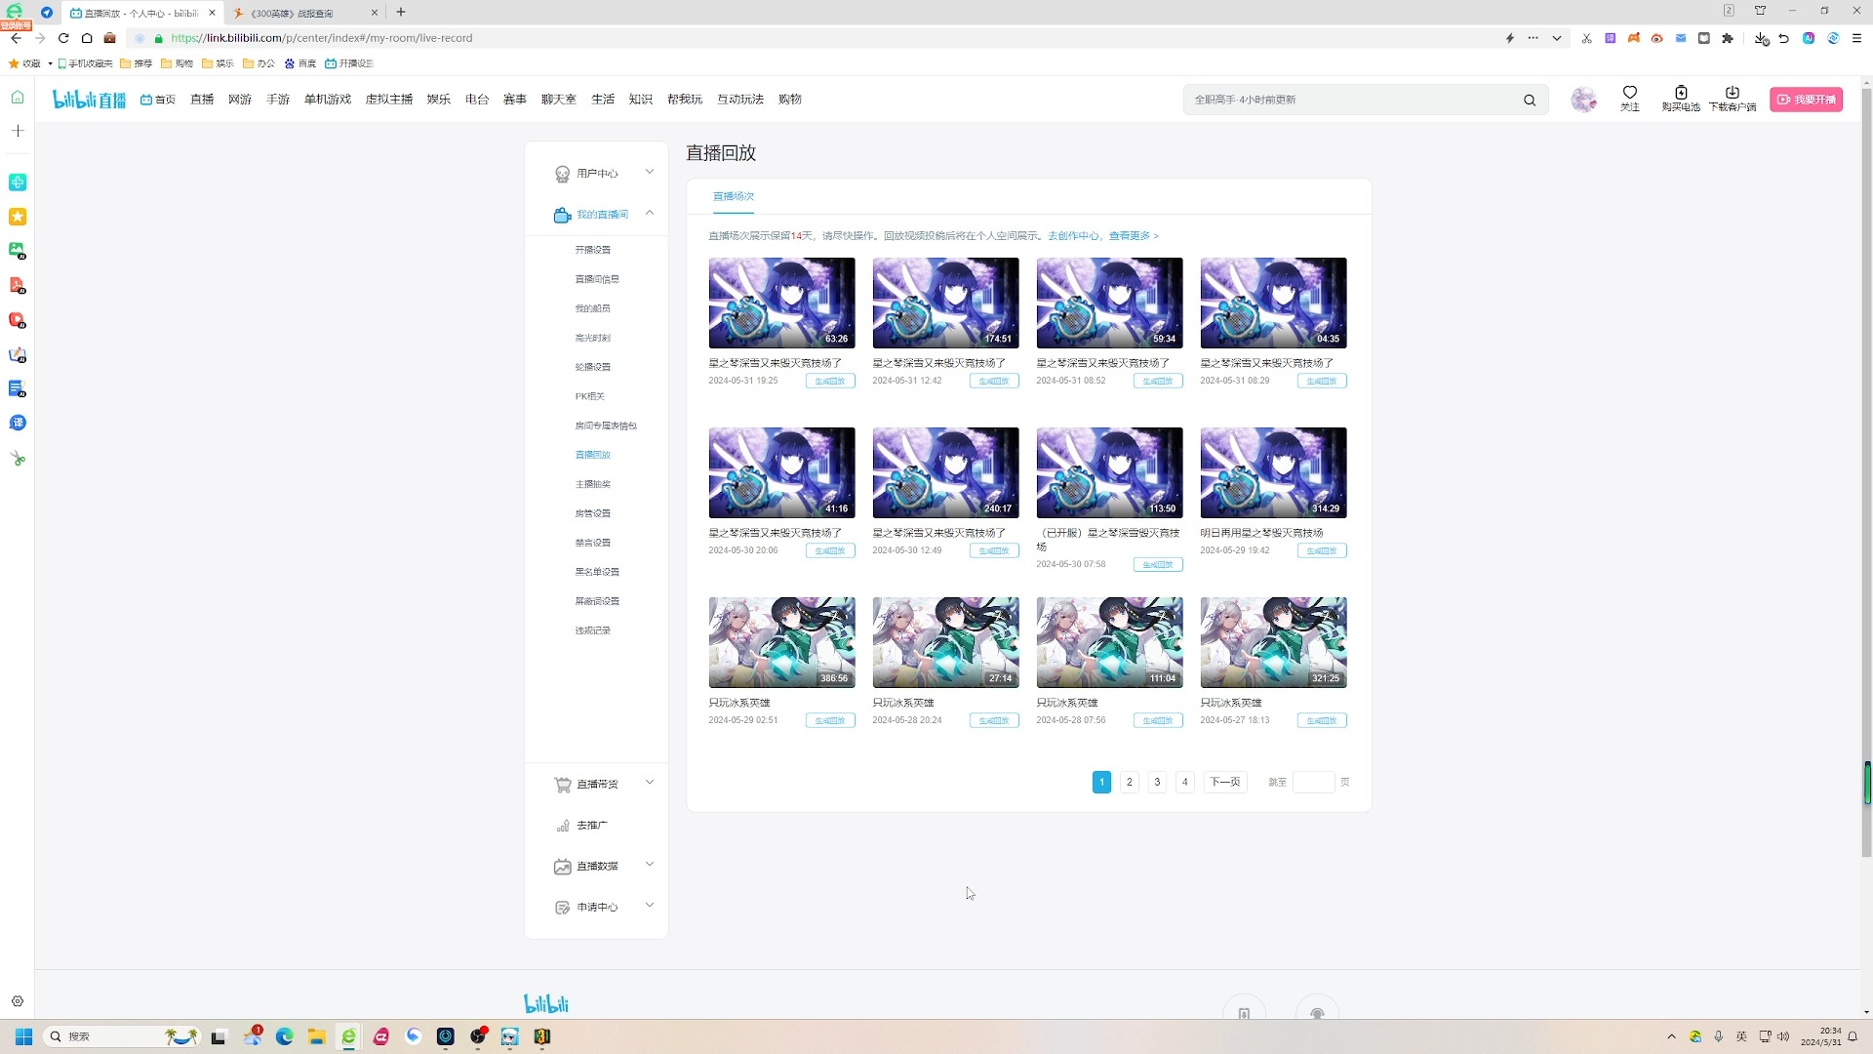Click the sidebar home icon at left
This screenshot has width=1873, height=1054.
point(18,98)
